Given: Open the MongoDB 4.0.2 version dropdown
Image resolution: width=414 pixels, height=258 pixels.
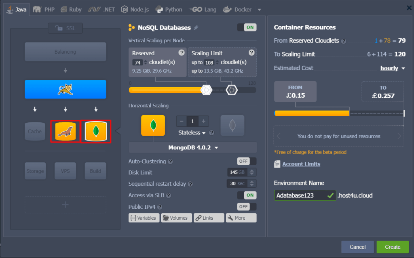Looking at the screenshot, I should click(x=193, y=147).
